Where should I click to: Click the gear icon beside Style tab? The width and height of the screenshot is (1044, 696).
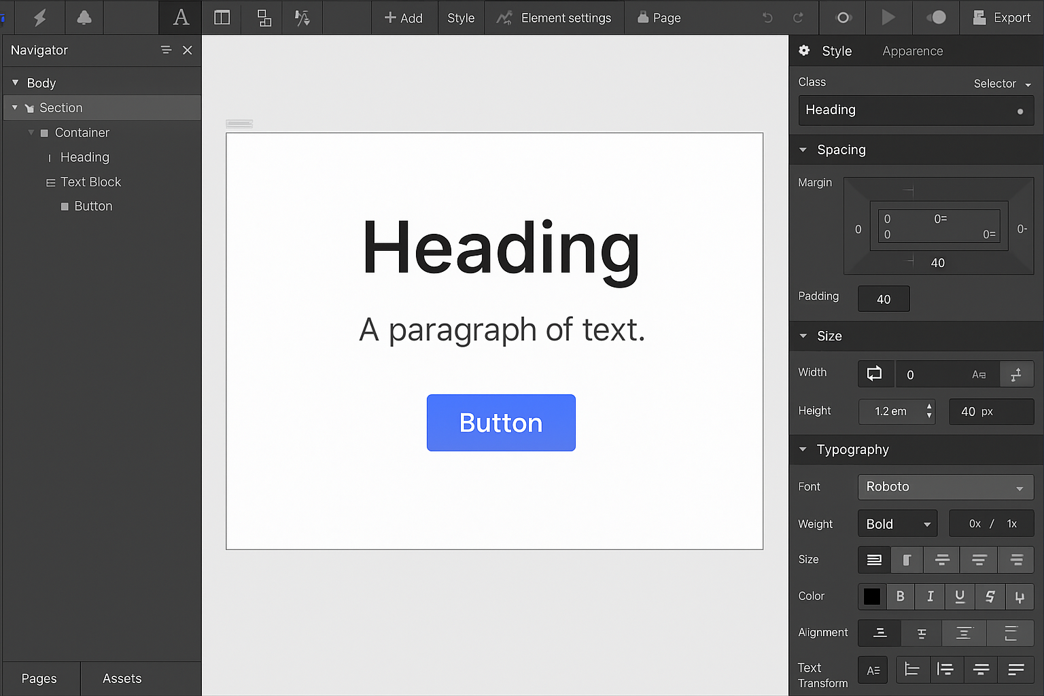coord(804,50)
